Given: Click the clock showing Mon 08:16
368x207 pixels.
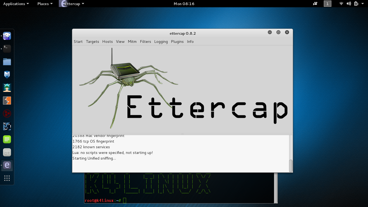Looking at the screenshot, I should coord(184,4).
